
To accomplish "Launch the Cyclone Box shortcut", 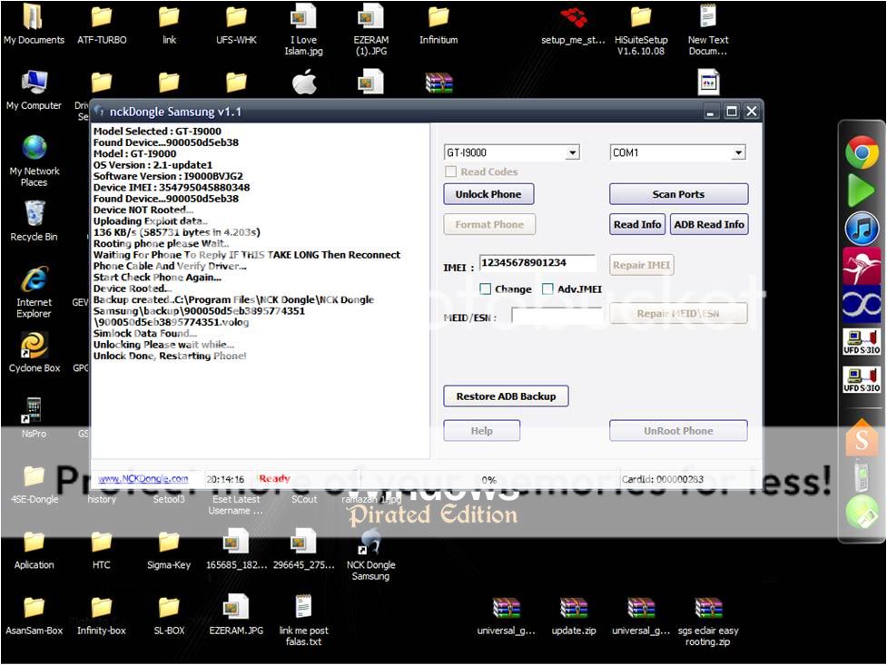I will (x=34, y=353).
